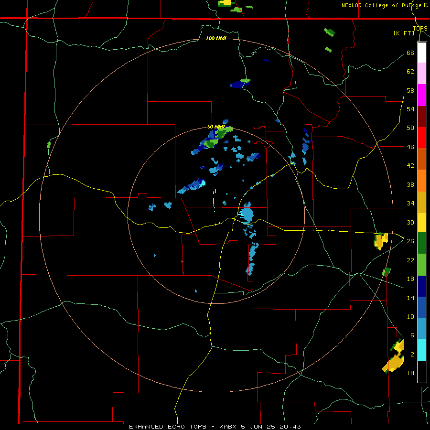Click the "20:43" timestamp in the bottom caption
430x430 pixels.
290,427
